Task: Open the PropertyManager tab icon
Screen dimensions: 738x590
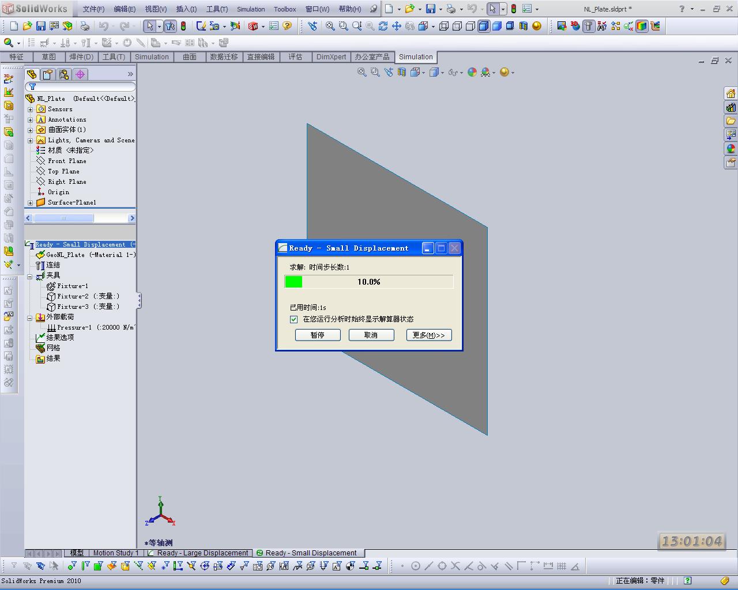Action: [x=48, y=74]
